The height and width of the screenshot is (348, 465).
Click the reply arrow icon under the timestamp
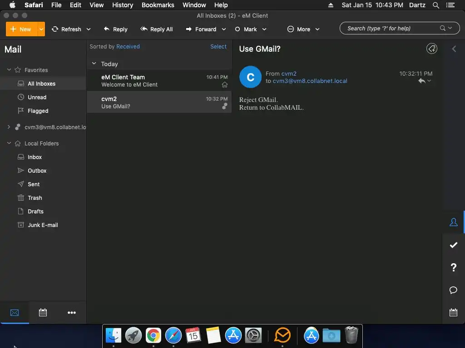[x=422, y=81]
